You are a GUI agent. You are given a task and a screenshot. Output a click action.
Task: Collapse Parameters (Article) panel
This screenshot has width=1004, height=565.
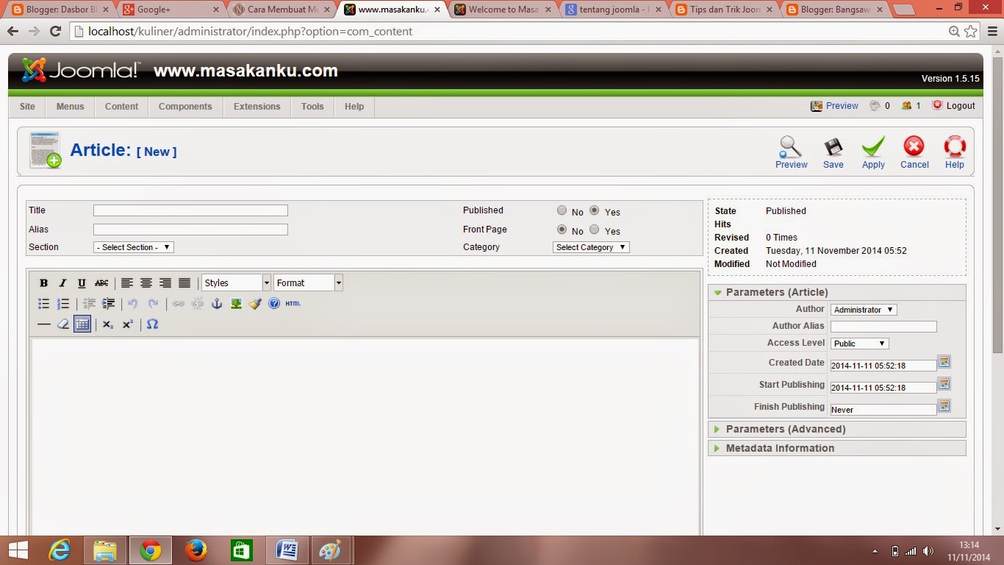tap(836, 292)
